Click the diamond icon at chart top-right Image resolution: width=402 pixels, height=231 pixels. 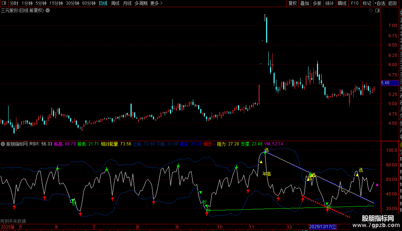[371, 11]
